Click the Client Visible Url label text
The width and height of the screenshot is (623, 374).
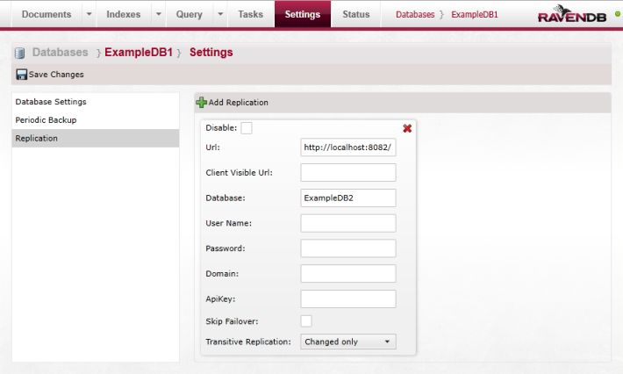tap(240, 172)
